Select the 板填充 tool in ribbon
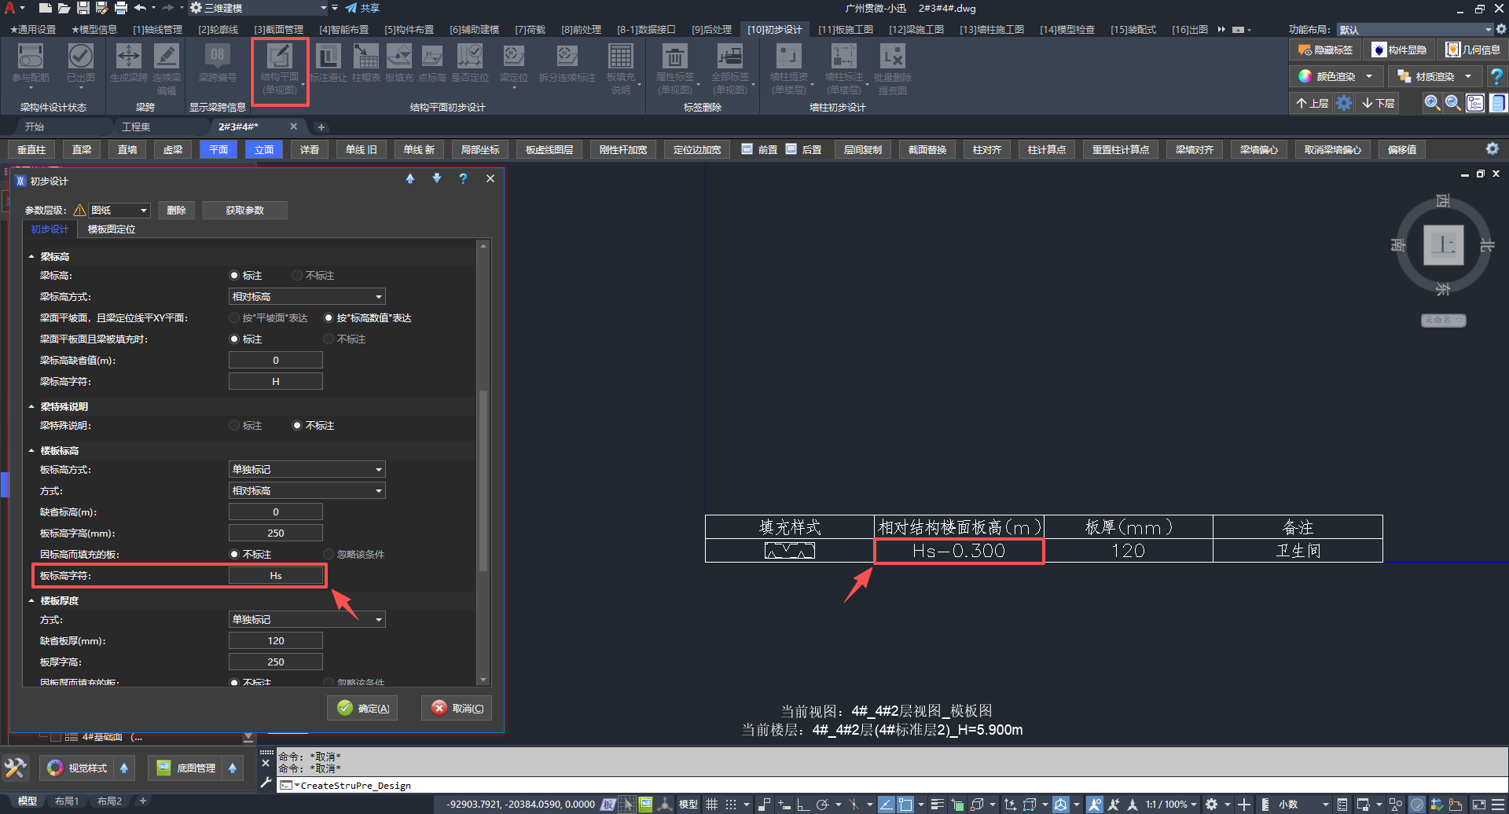The width and height of the screenshot is (1509, 814). click(x=399, y=63)
